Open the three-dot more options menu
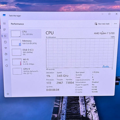The width and height of the screenshot is (120, 120). (115, 24)
